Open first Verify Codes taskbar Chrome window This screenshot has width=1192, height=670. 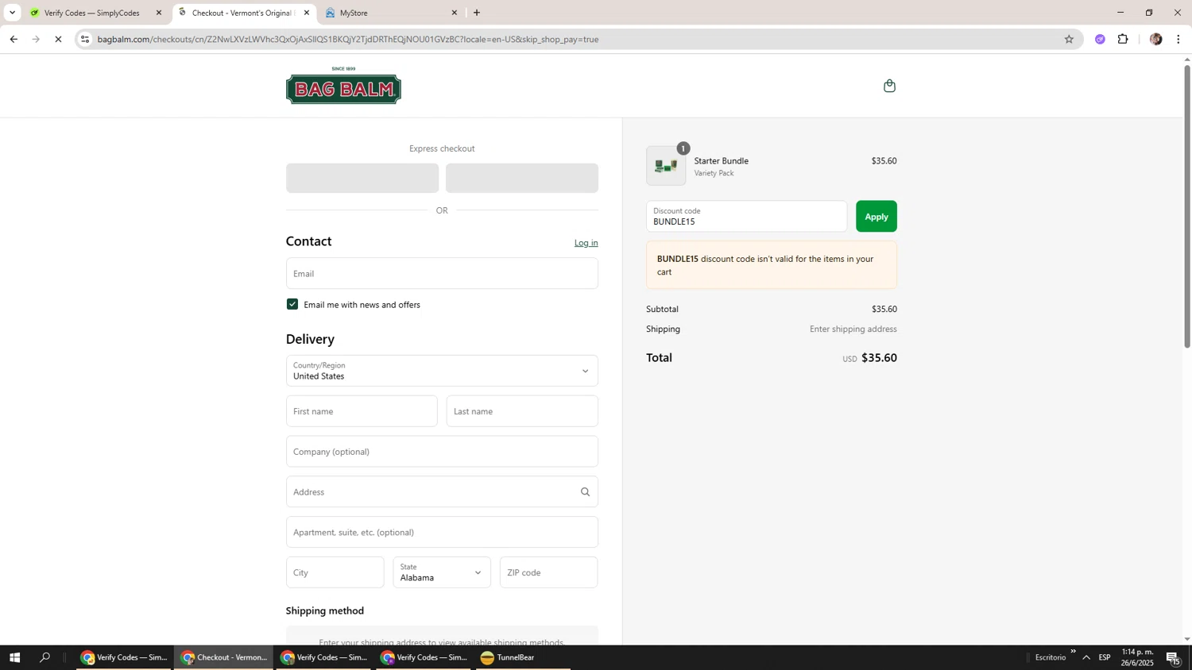click(x=125, y=657)
